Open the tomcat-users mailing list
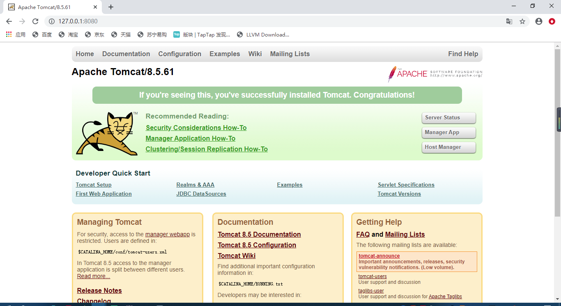Image resolution: width=561 pixels, height=306 pixels. [x=372, y=276]
